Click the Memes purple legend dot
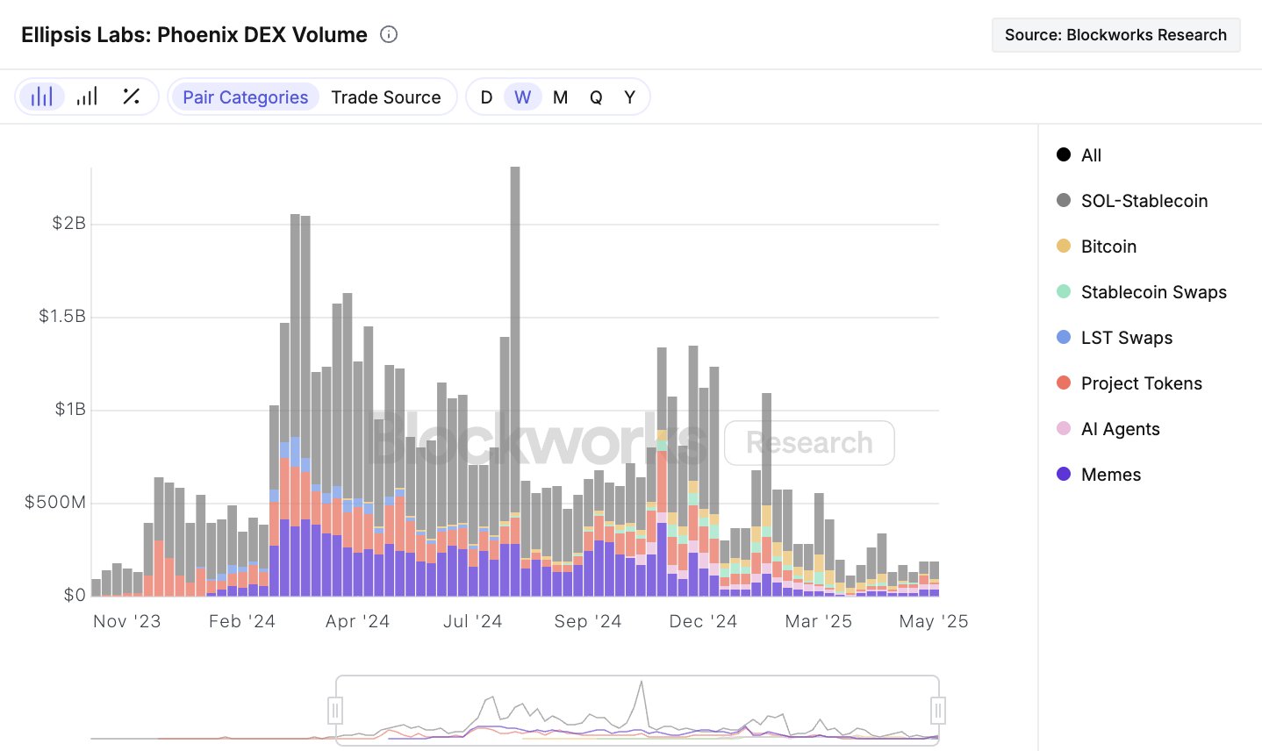 [1064, 475]
